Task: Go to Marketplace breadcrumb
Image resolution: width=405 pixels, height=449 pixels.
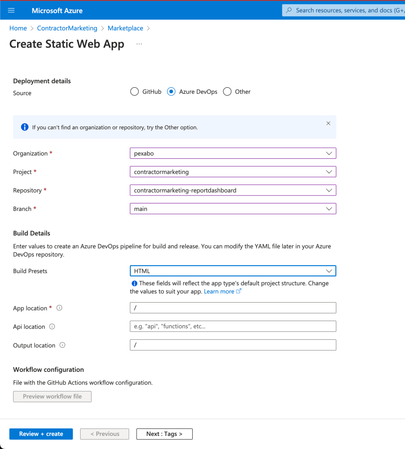Action: [x=125, y=28]
